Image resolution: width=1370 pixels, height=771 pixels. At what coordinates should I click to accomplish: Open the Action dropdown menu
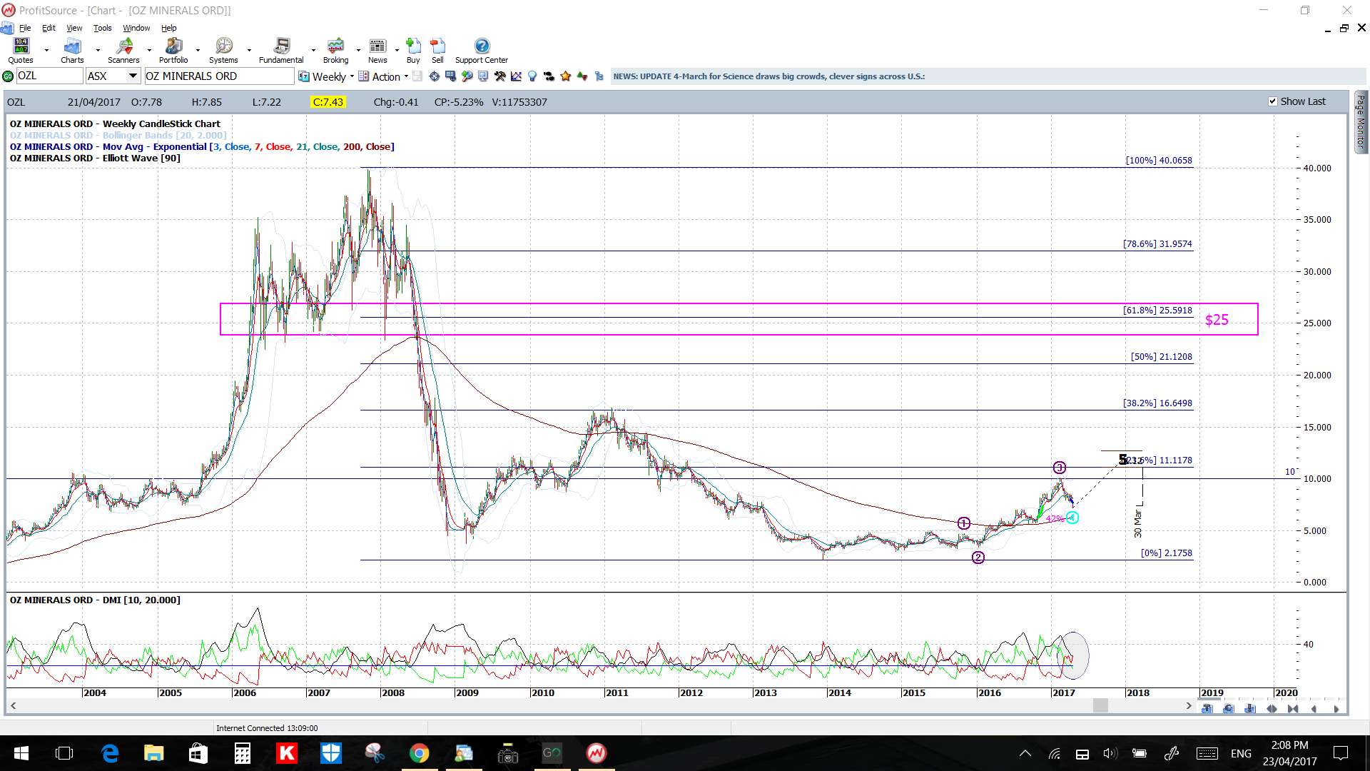point(383,76)
